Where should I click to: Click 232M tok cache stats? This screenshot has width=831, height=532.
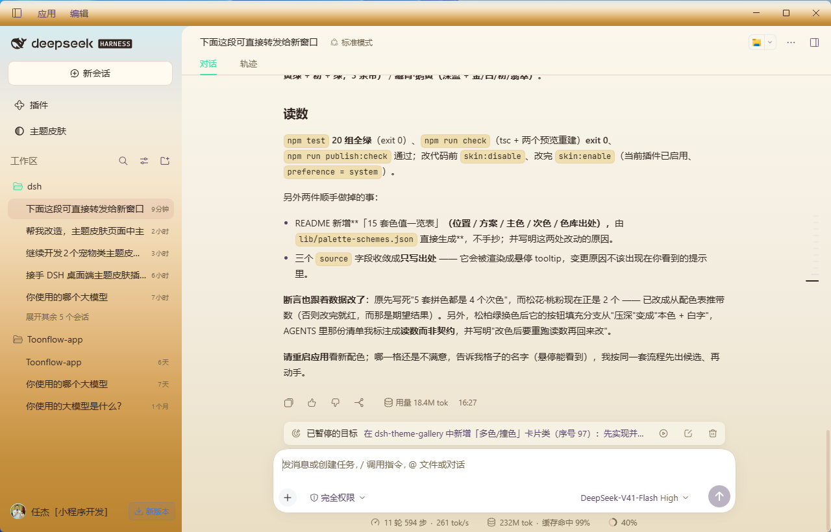click(538, 522)
